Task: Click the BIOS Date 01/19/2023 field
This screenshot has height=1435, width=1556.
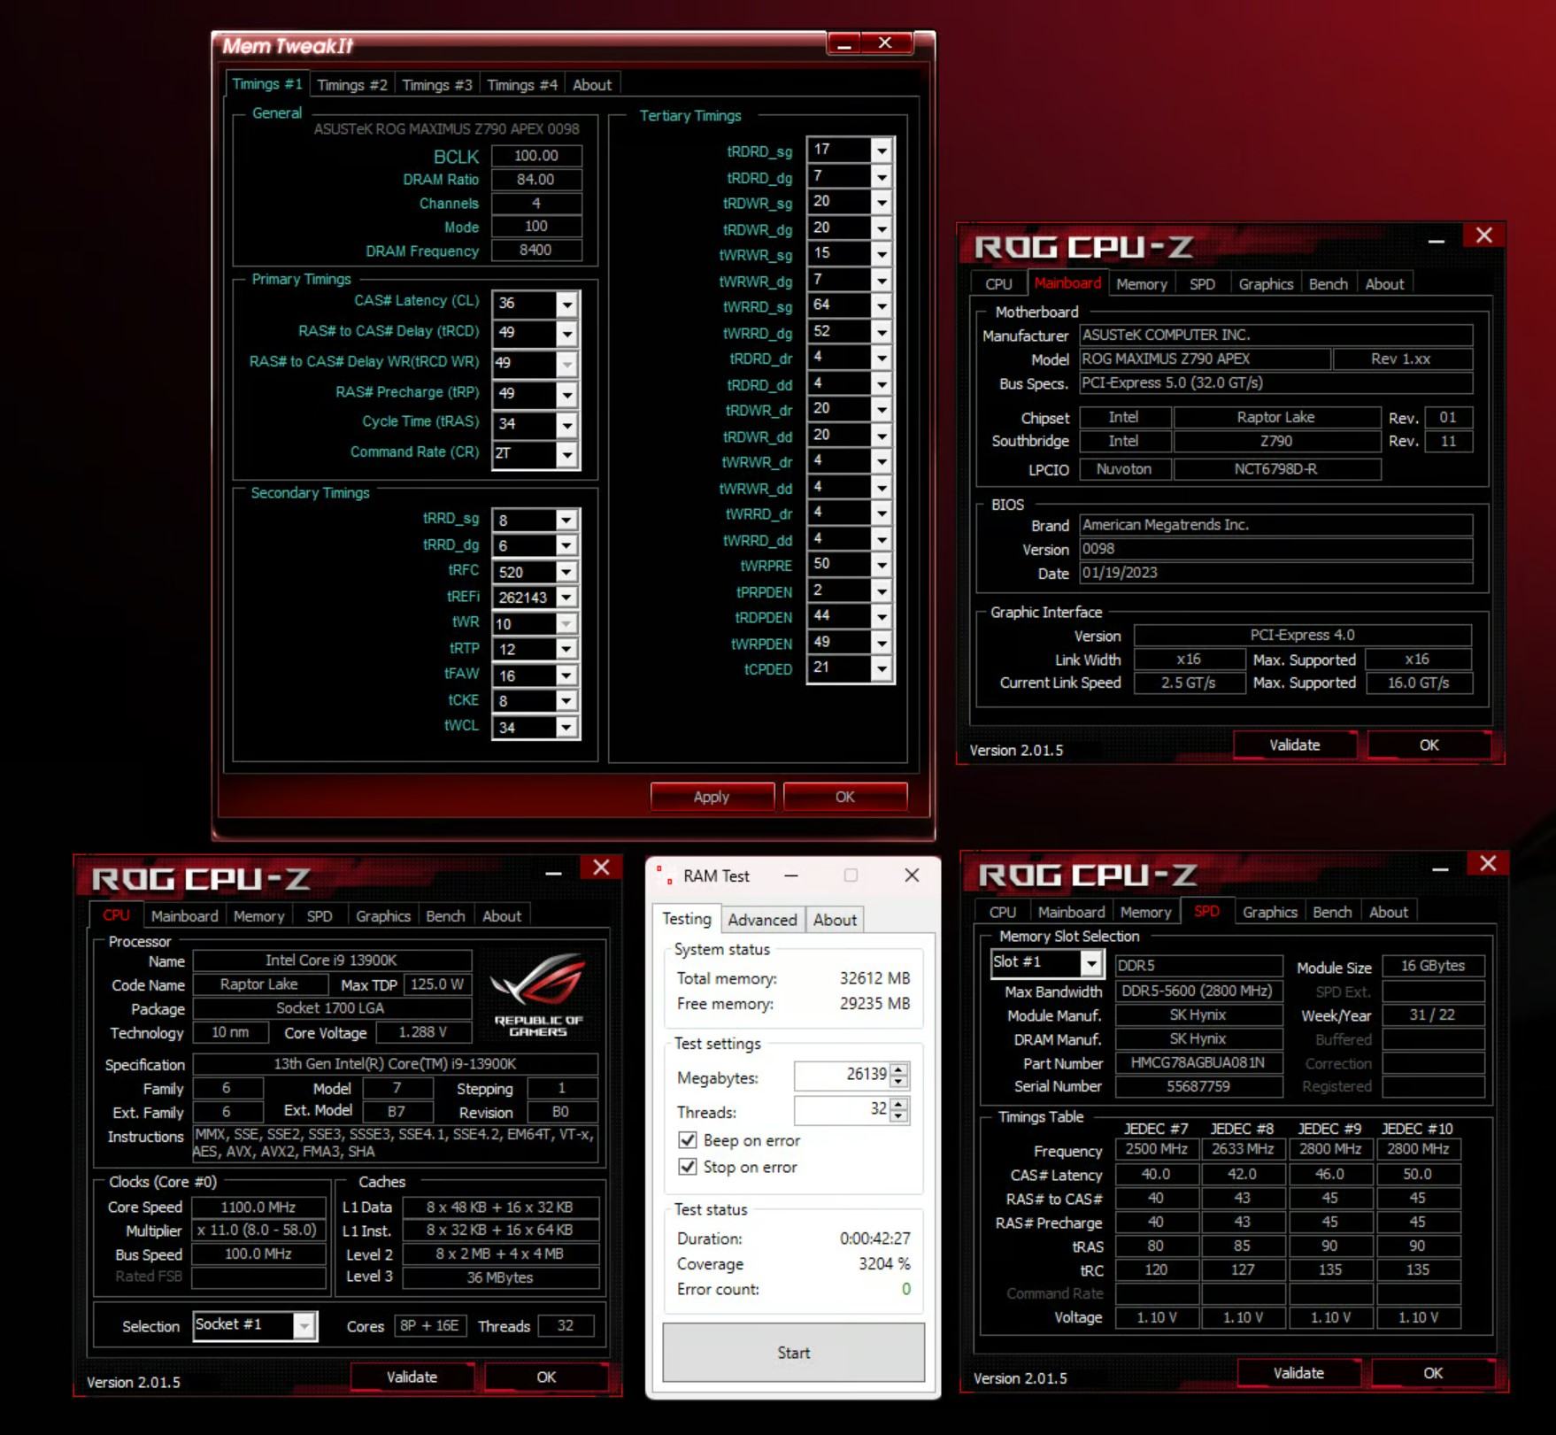Action: 1275,573
